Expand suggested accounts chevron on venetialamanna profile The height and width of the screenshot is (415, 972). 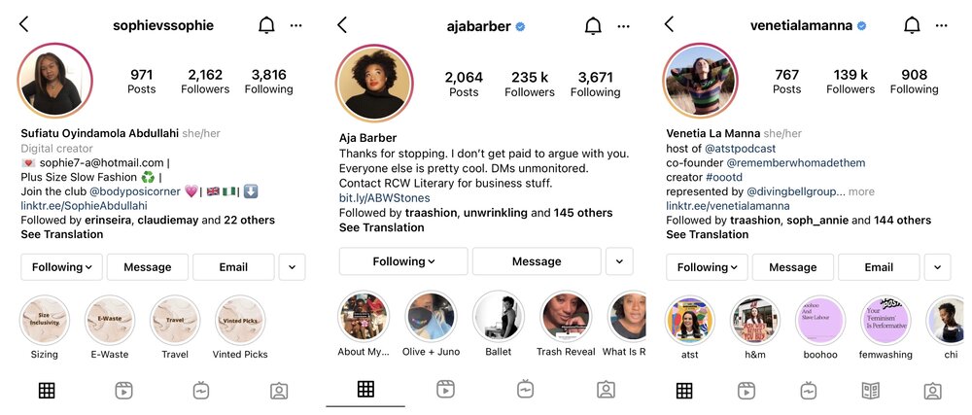[937, 267]
